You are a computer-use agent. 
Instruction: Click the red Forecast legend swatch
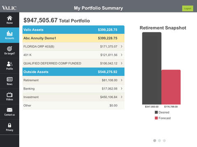click(156, 118)
